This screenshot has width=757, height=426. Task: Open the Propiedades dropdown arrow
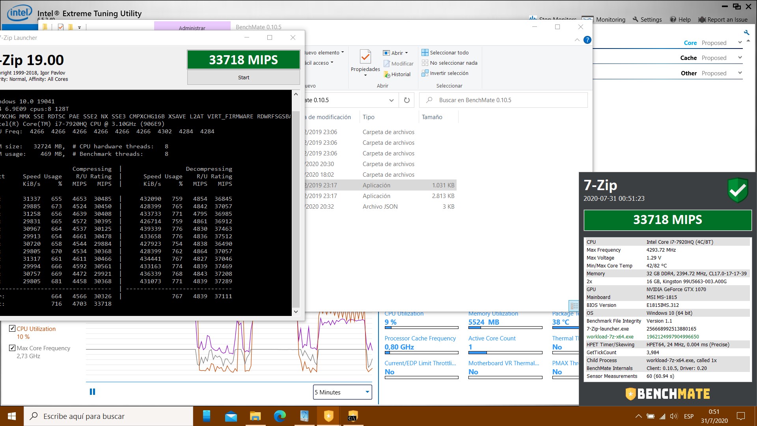pyautogui.click(x=365, y=75)
